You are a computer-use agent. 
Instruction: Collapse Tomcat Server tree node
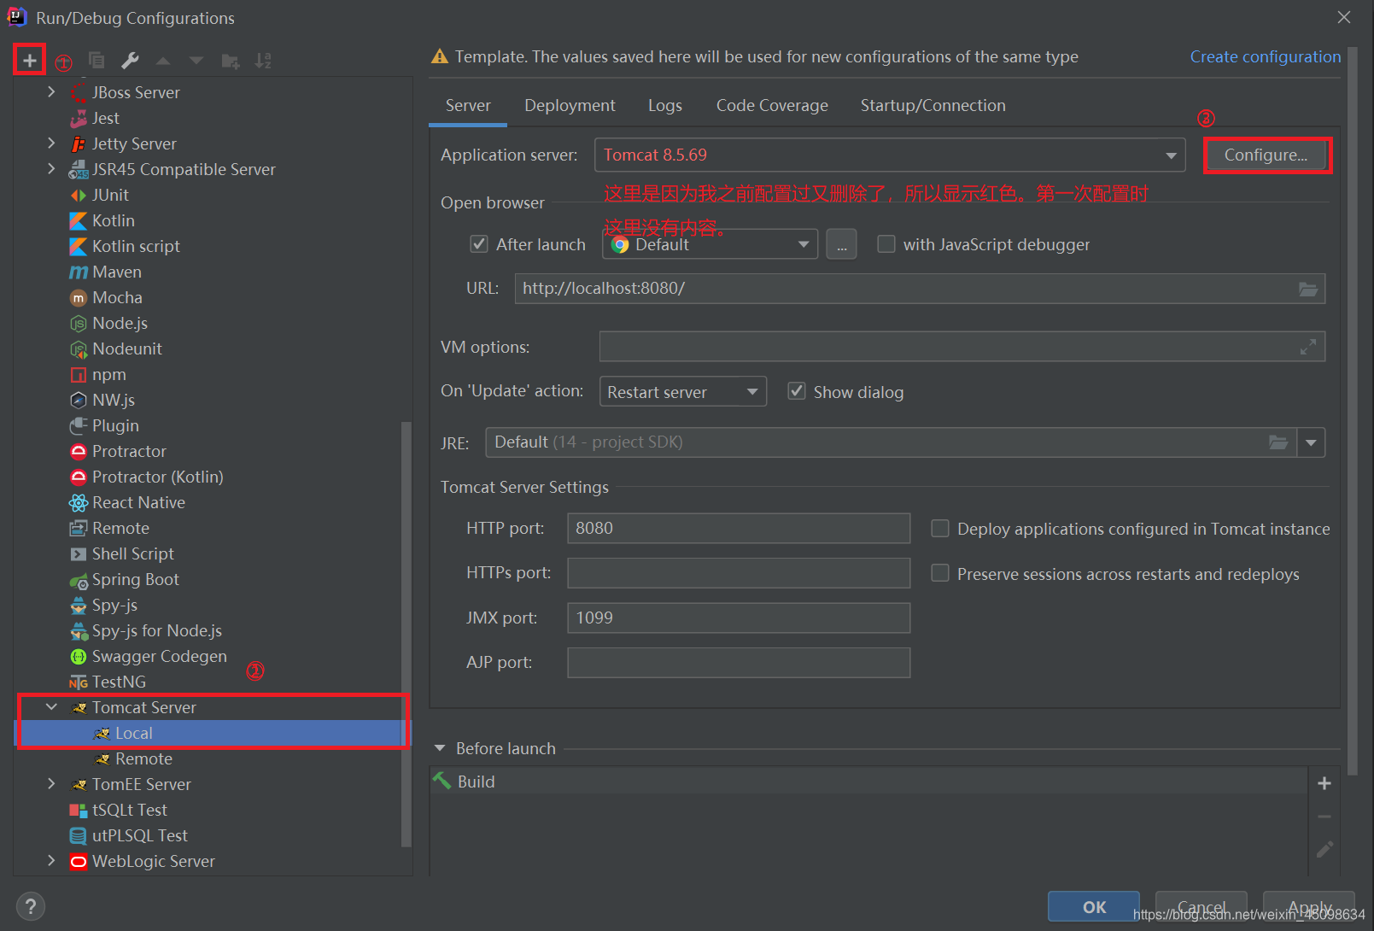point(51,706)
